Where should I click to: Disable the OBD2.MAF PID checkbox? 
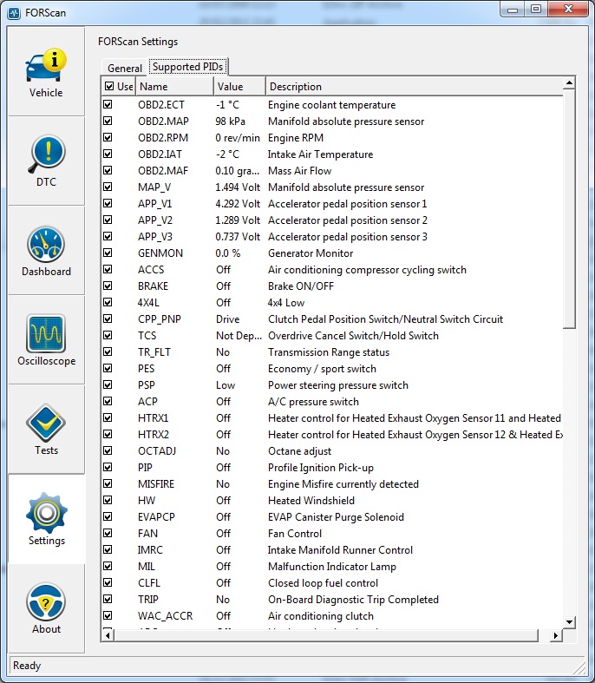click(108, 171)
